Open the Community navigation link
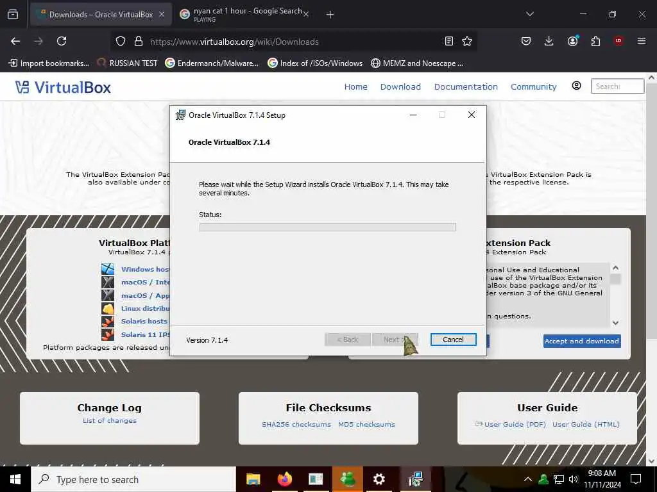Viewport: 657px width, 492px height. [533, 86]
